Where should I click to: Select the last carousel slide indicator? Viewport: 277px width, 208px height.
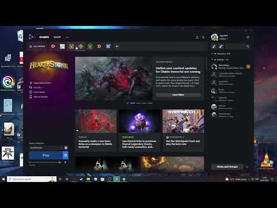[x=150, y=103]
